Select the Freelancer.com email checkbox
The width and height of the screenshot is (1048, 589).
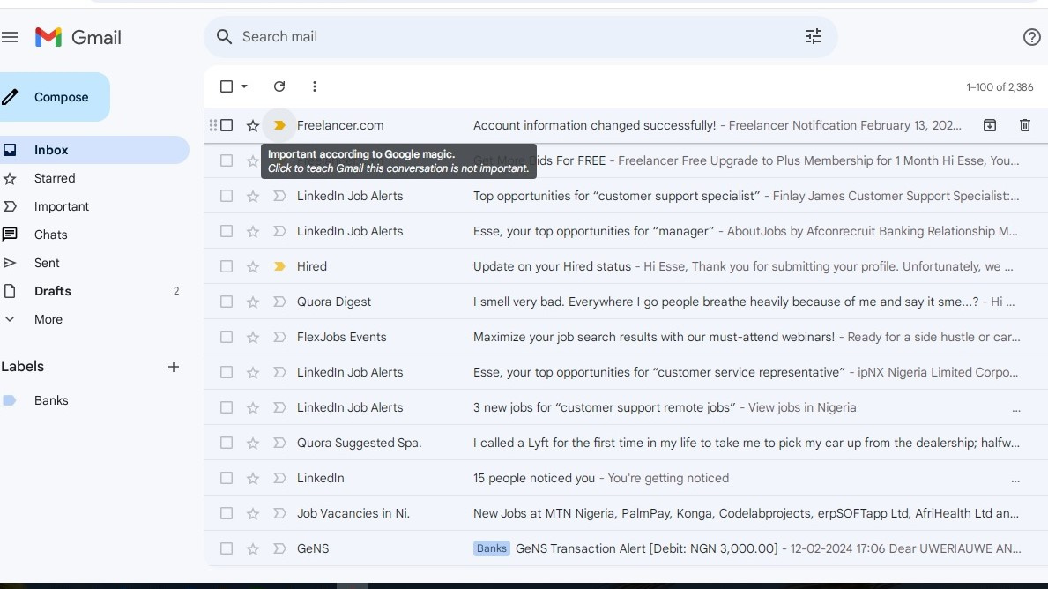tap(227, 125)
